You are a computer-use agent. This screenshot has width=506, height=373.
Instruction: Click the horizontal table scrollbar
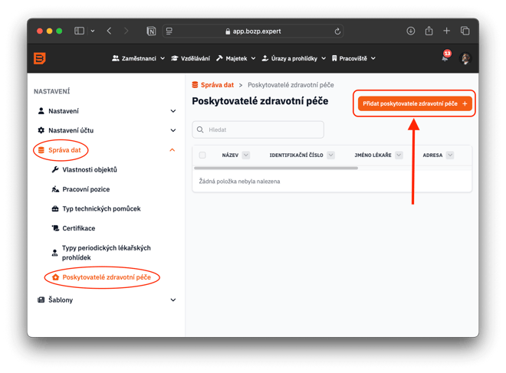click(x=276, y=168)
